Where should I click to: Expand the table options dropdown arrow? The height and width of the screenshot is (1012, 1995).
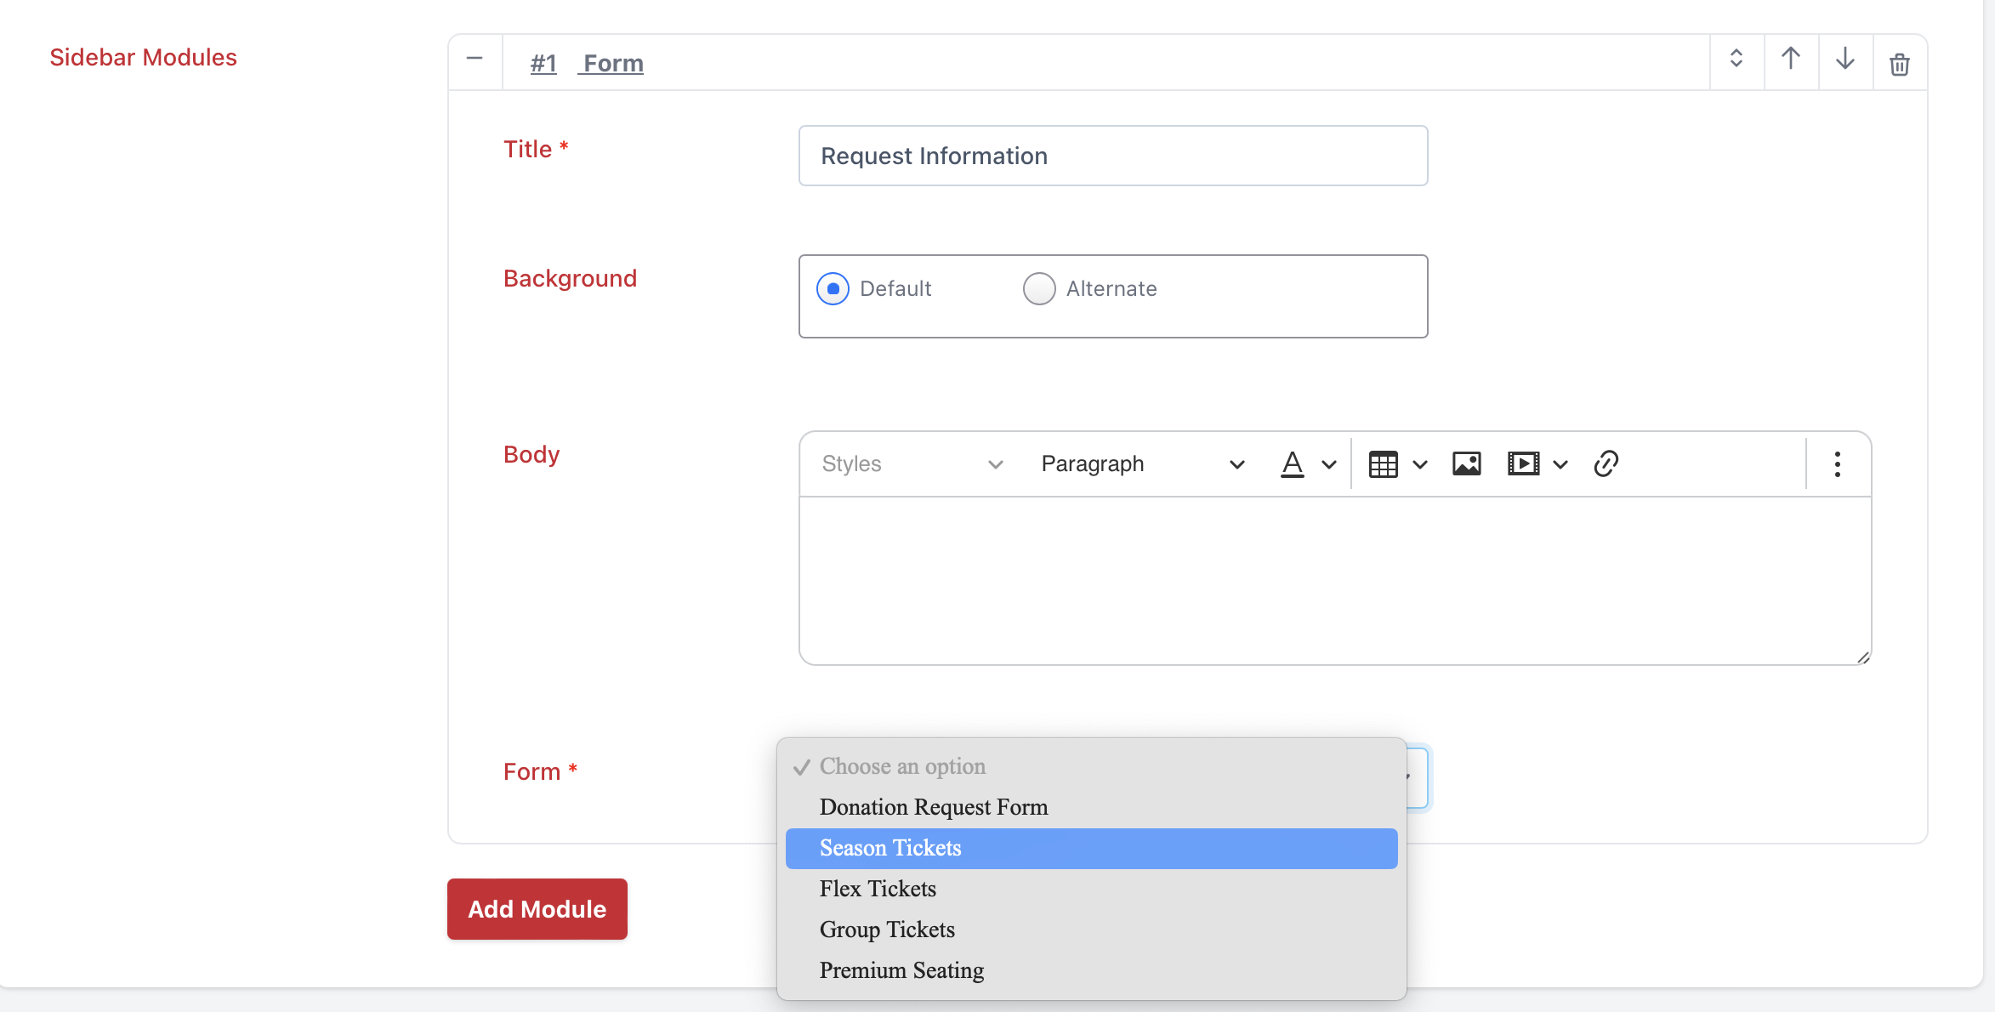coord(1420,465)
